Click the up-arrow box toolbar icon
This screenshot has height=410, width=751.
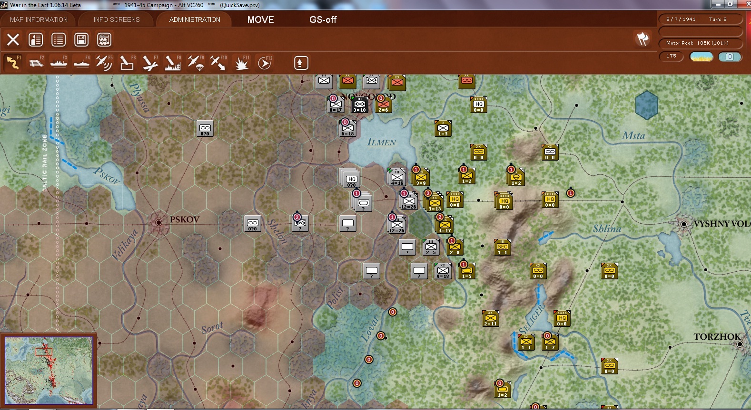[x=301, y=63]
